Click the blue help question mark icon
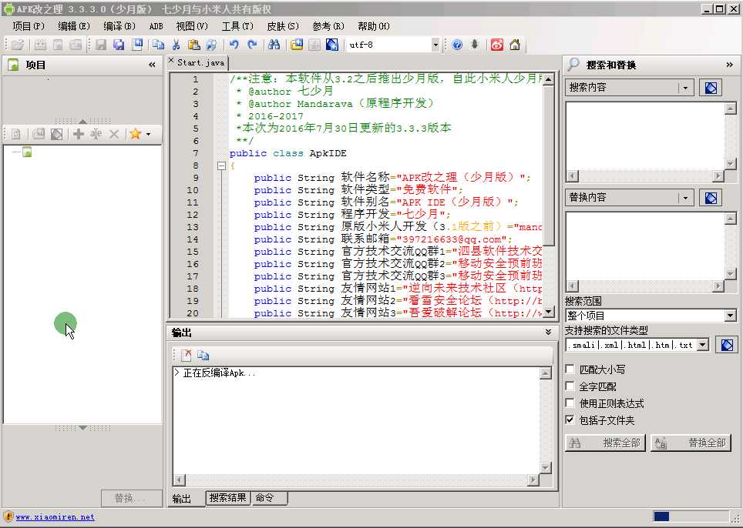The image size is (743, 528). point(457,45)
